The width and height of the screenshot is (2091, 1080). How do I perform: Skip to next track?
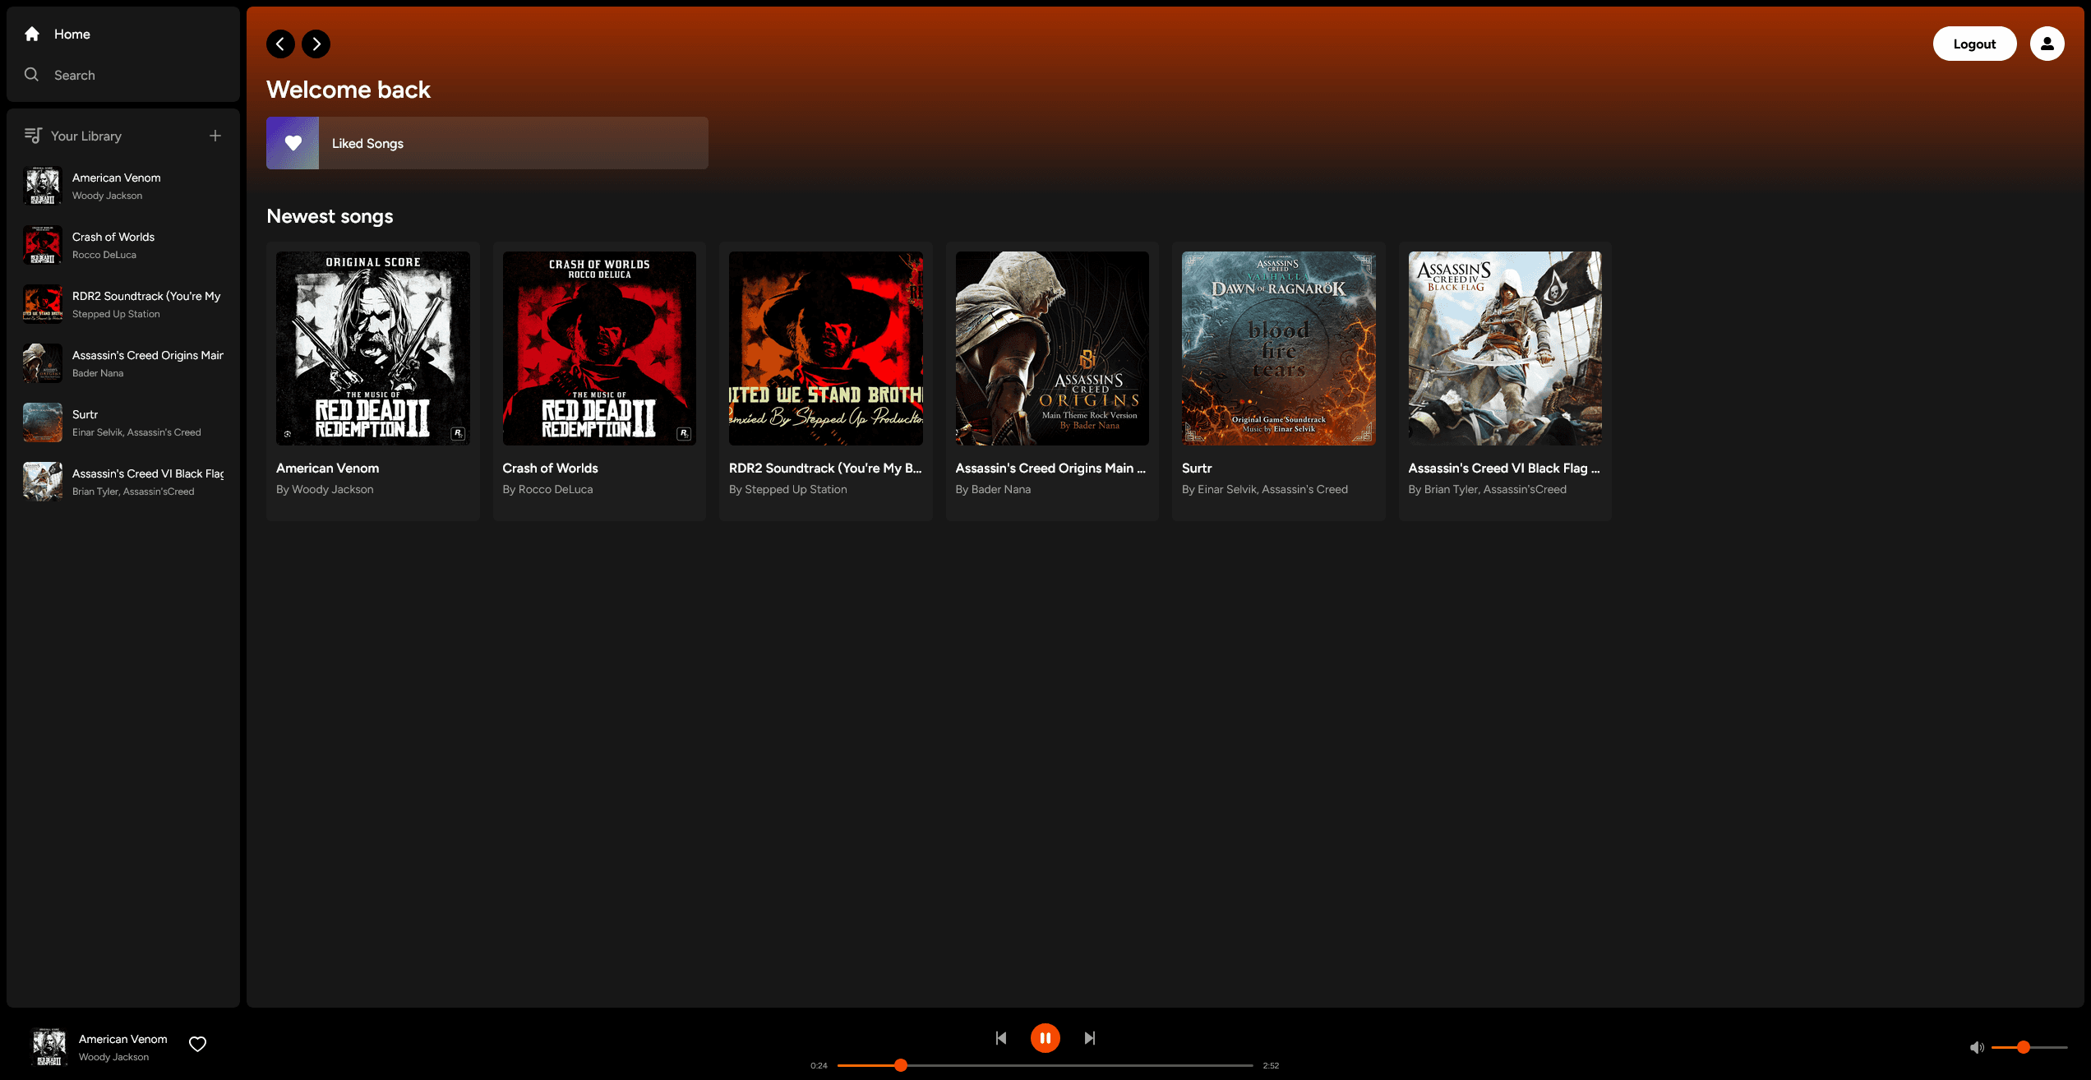(x=1089, y=1037)
